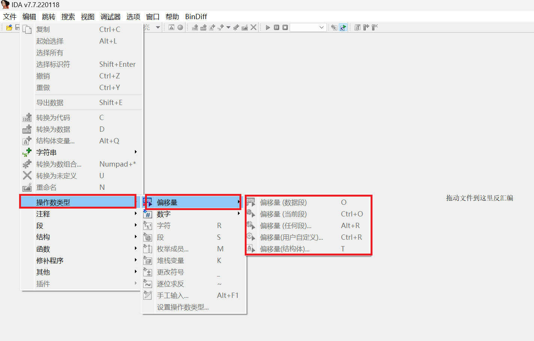Select 偏移量 (当前段) option

[x=308, y=214]
